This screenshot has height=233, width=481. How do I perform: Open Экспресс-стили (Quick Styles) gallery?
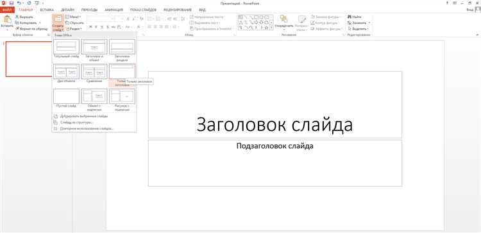(x=302, y=22)
